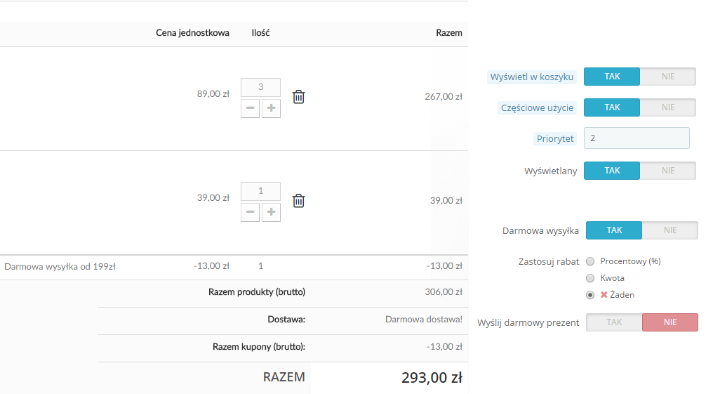Click quantity field showing 1
Viewport: 713px width, 394px height.
coord(260,191)
